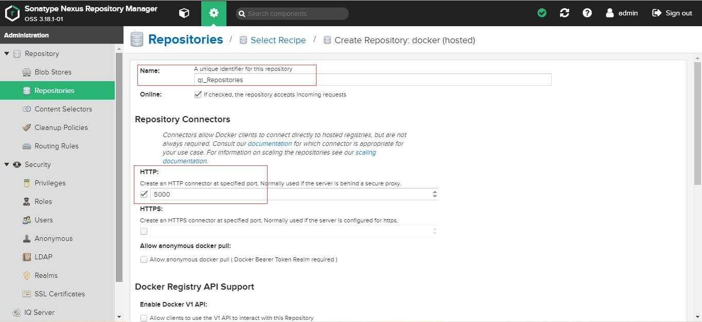Viewport: 702px width, 322px height.
Task: Click the Repositories database heading icon
Action: pyautogui.click(x=137, y=40)
